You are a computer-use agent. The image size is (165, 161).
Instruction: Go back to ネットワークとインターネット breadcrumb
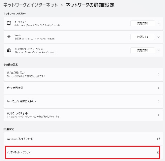[x=30, y=5]
